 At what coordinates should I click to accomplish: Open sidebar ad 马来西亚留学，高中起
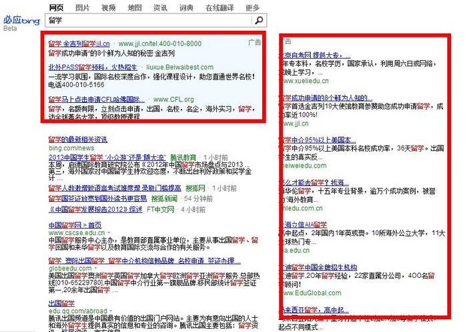[315, 310]
